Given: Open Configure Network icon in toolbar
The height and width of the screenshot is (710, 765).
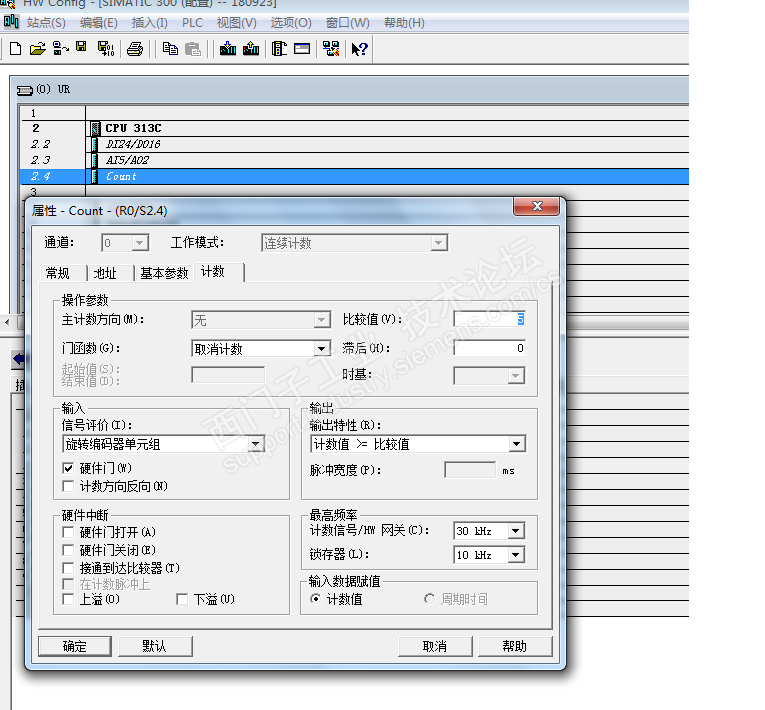Looking at the screenshot, I should 331,49.
